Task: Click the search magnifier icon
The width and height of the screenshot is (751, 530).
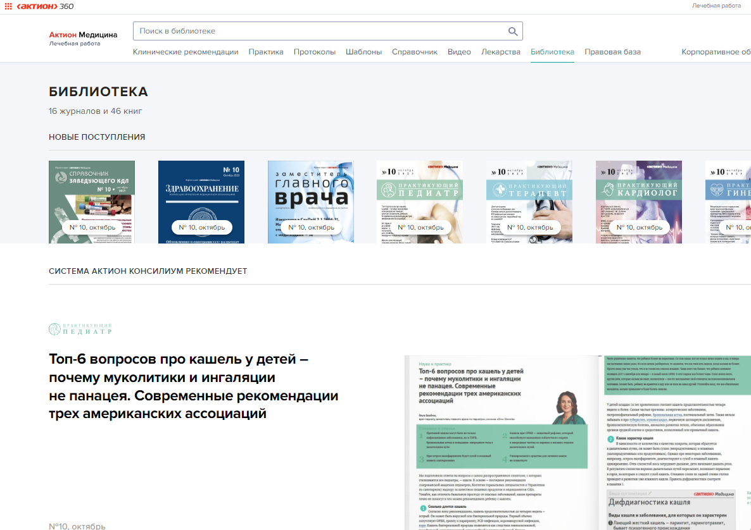Action: (x=513, y=32)
